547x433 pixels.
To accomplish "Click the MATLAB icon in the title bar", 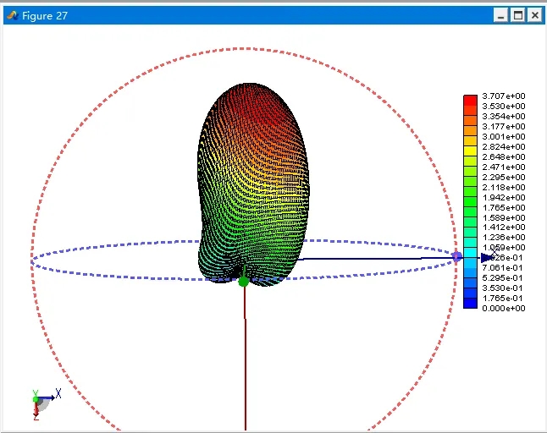I will pyautogui.click(x=12, y=15).
